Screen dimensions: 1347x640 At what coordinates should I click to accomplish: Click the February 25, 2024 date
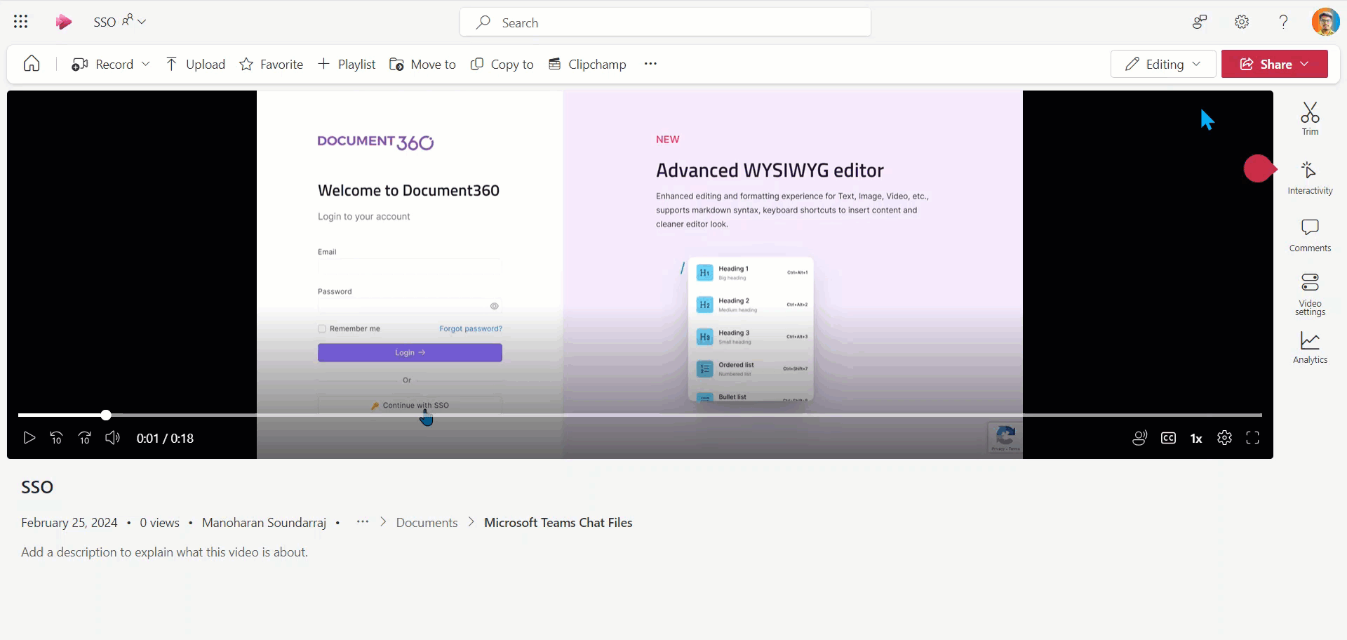click(x=69, y=523)
